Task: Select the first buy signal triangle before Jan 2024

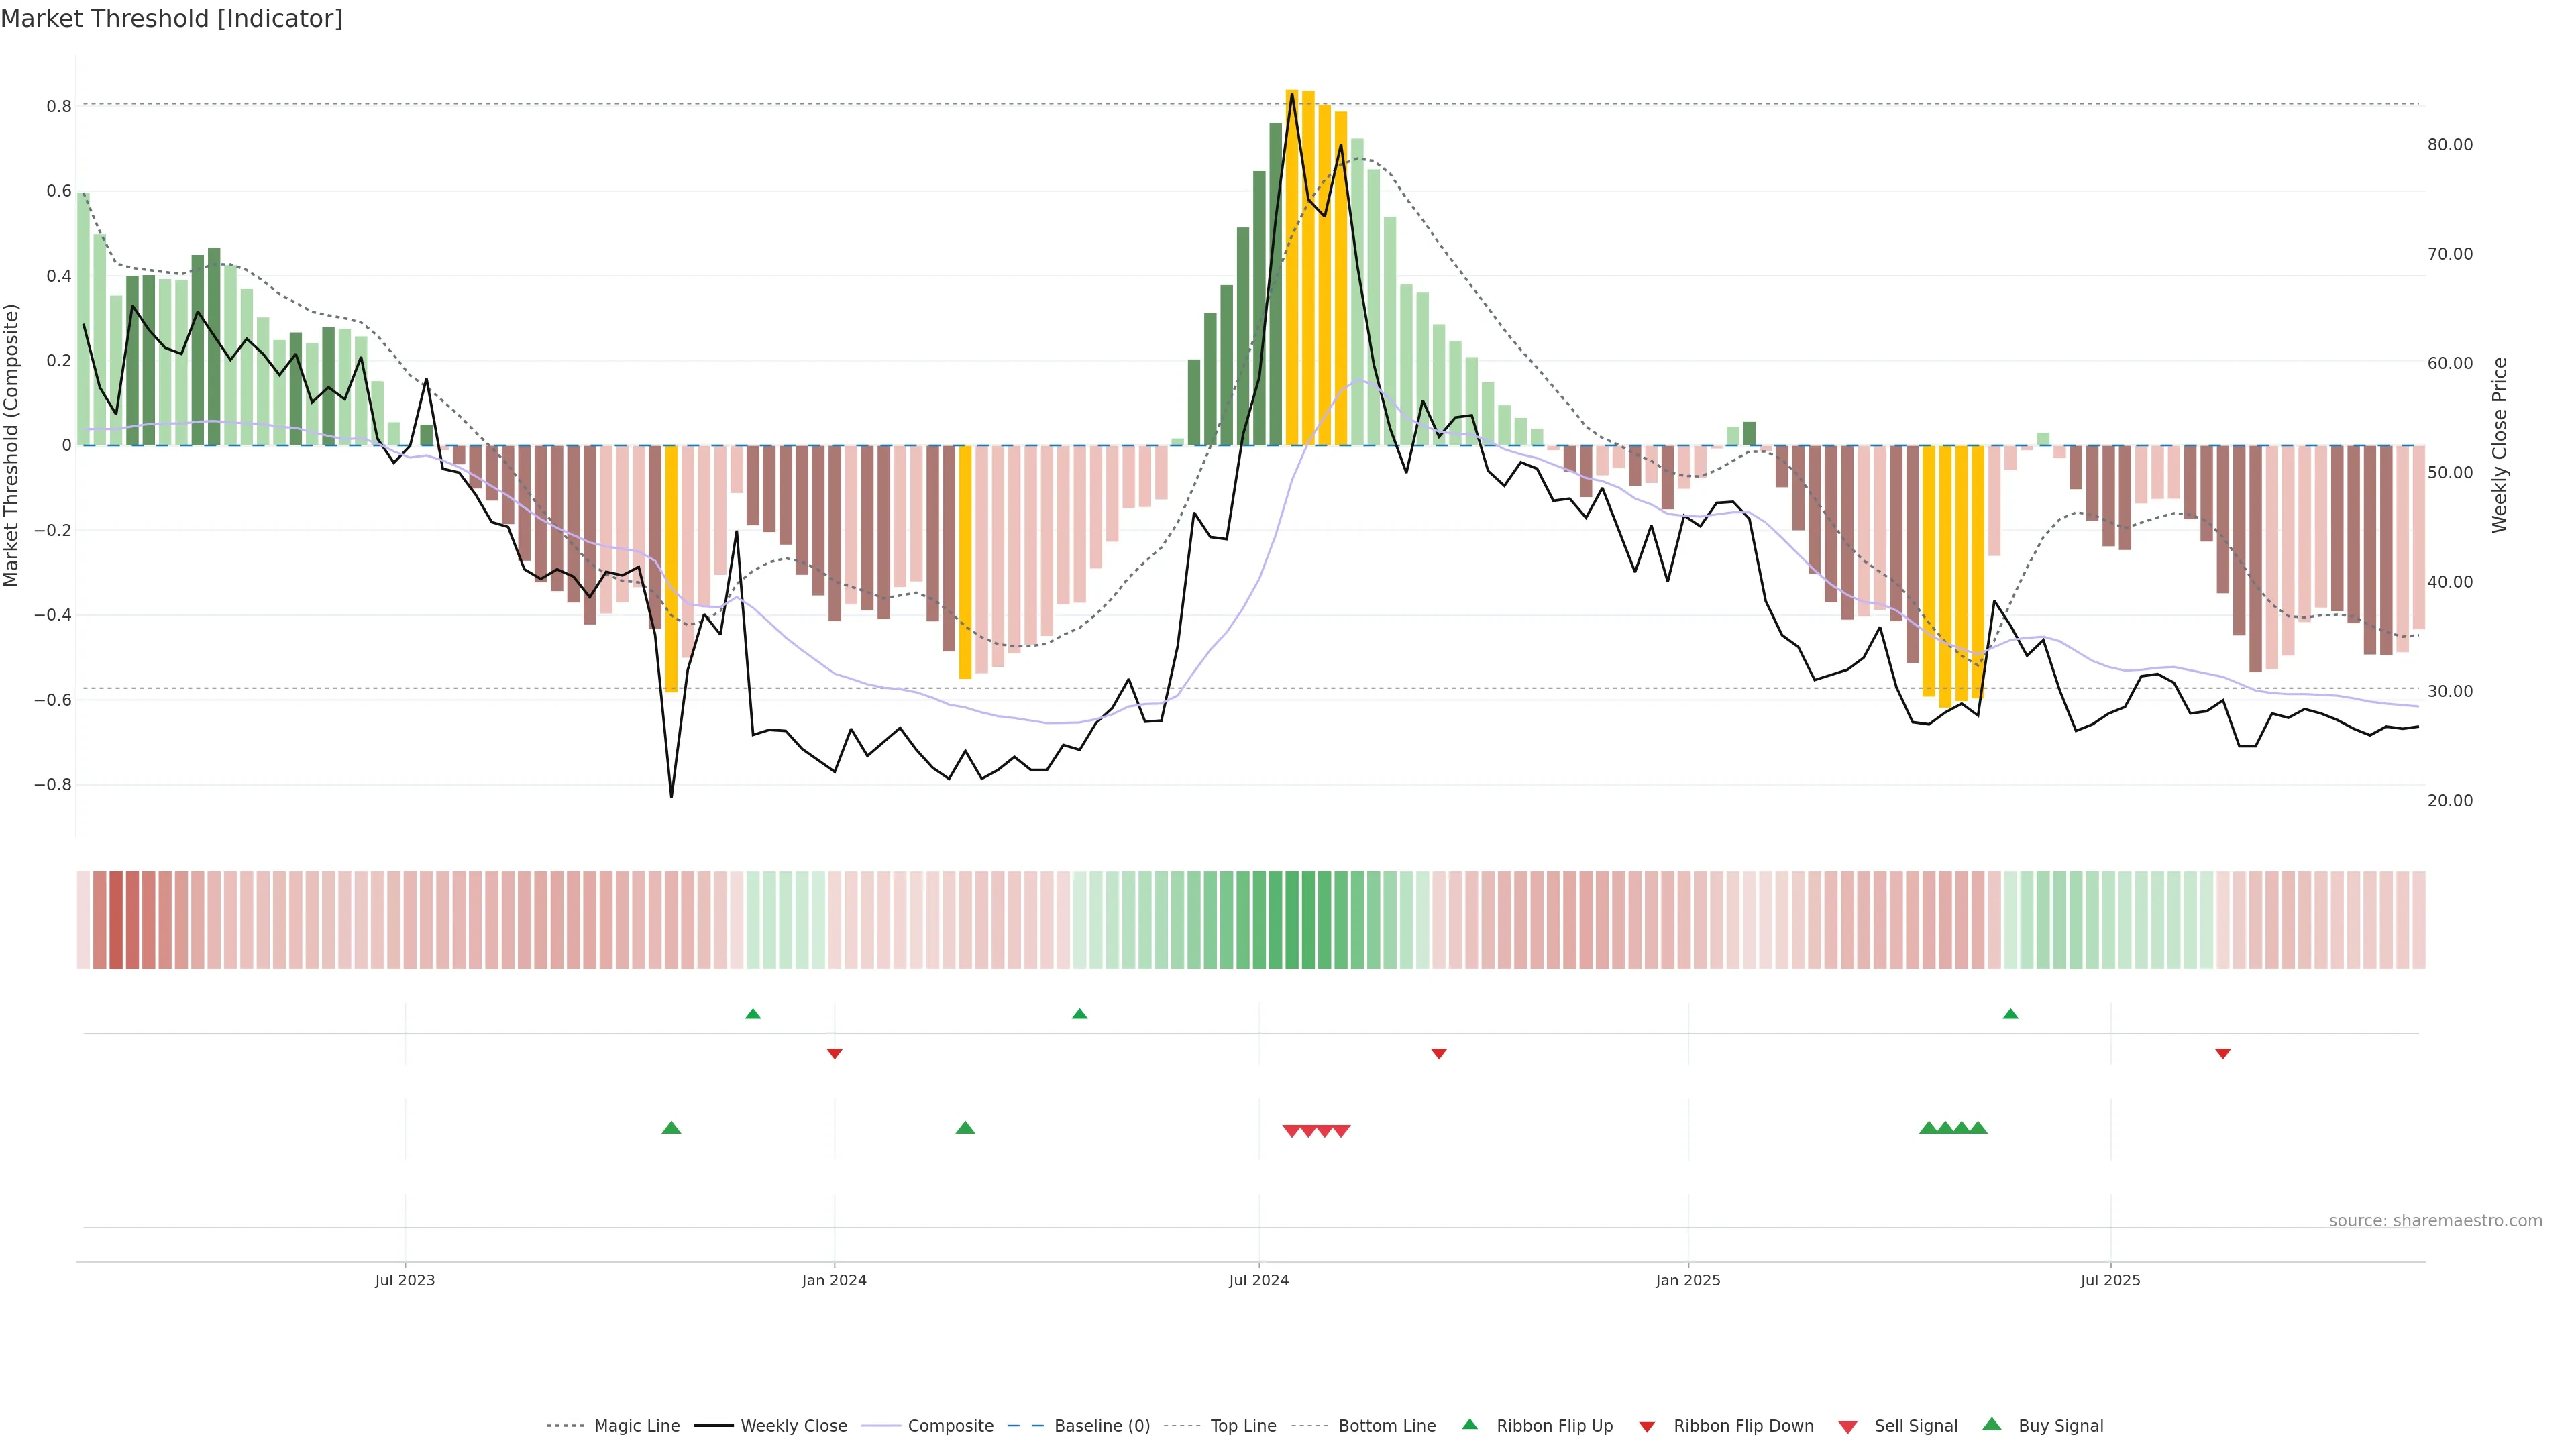Action: point(671,1128)
